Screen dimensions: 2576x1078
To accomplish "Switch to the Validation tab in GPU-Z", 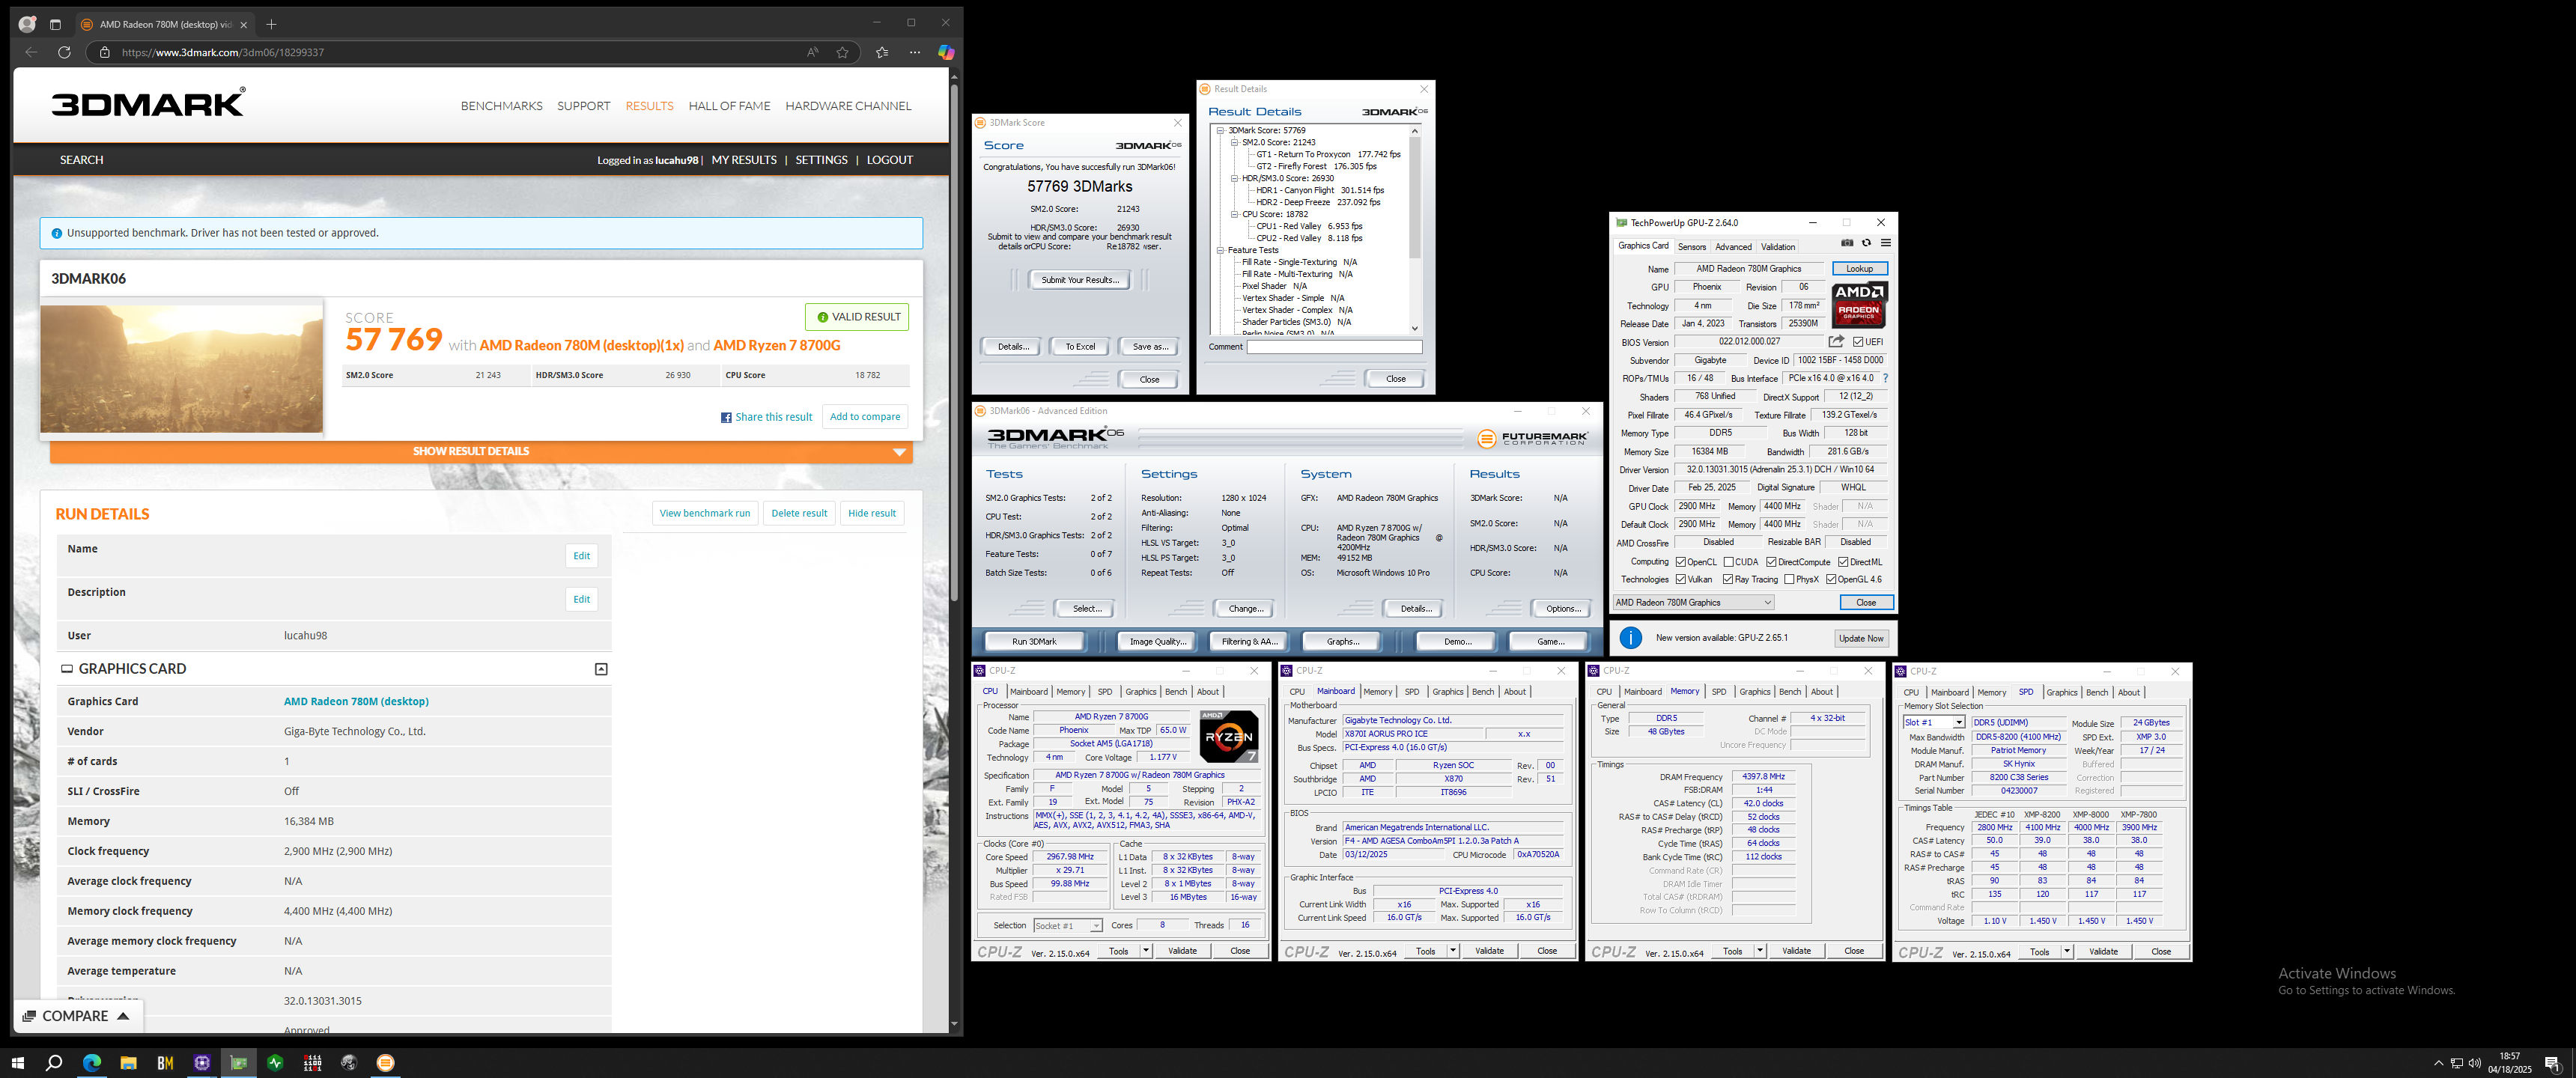I will [x=1778, y=247].
